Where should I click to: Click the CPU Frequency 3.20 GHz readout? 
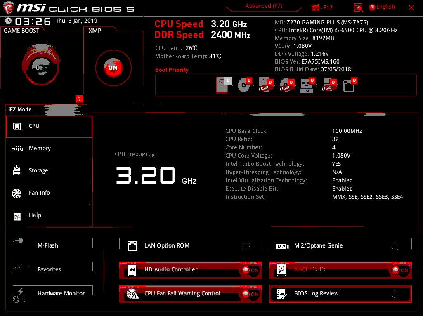coord(156,175)
